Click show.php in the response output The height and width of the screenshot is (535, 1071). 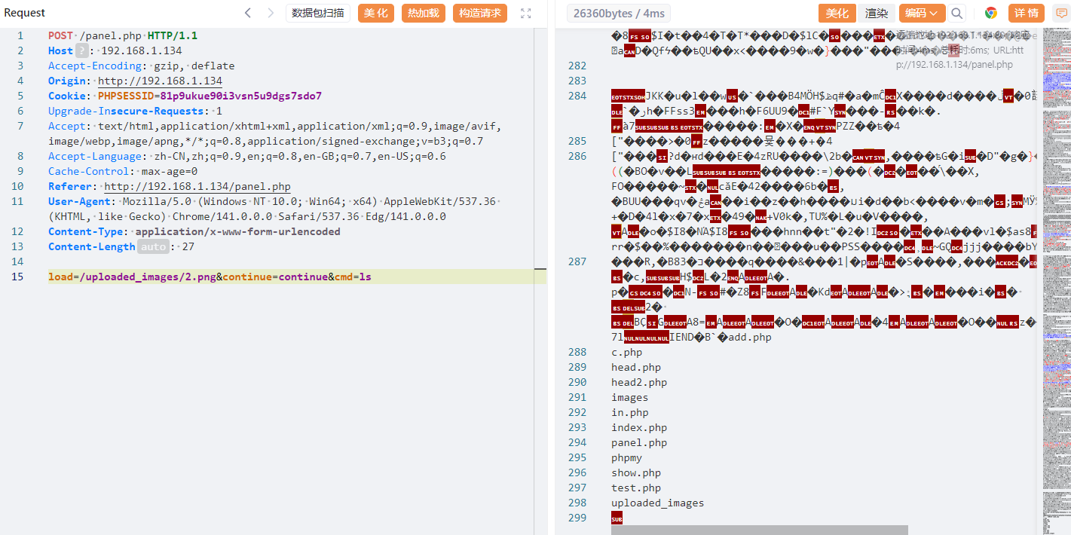tap(636, 472)
